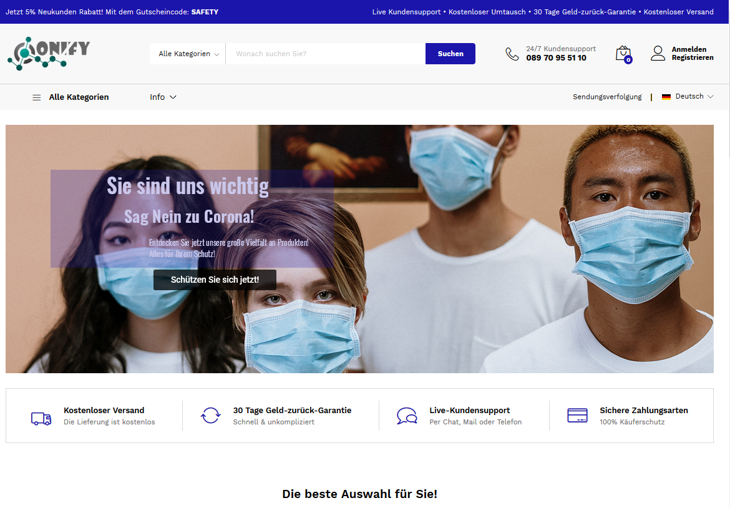Click the German flag icon
Viewport: 730px width, 508px height.
666,96
